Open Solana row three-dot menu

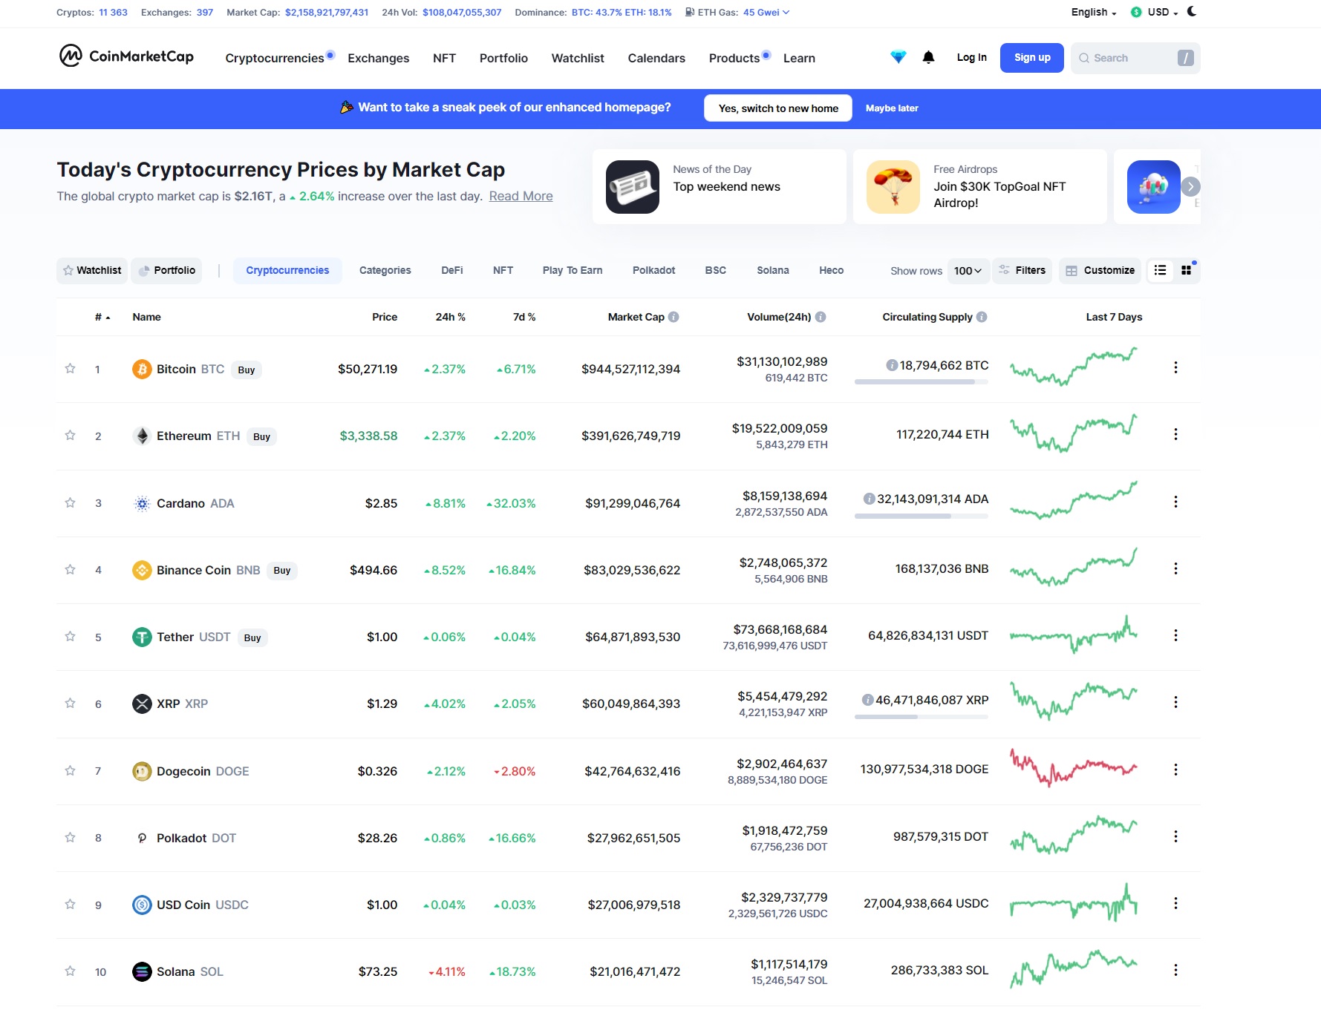[1175, 970]
